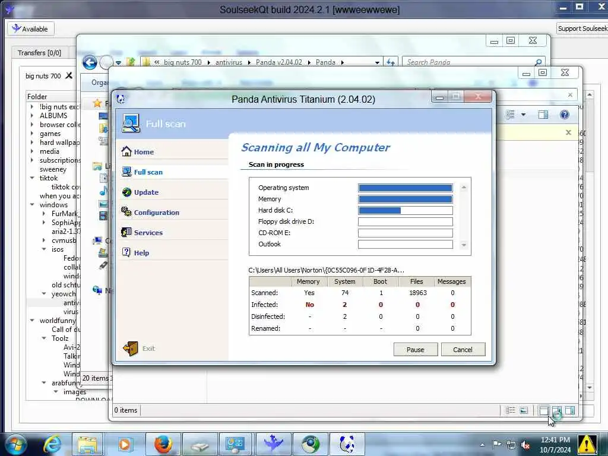Click the Exit door icon in Panda
The image size is (608, 456).
[131, 348]
